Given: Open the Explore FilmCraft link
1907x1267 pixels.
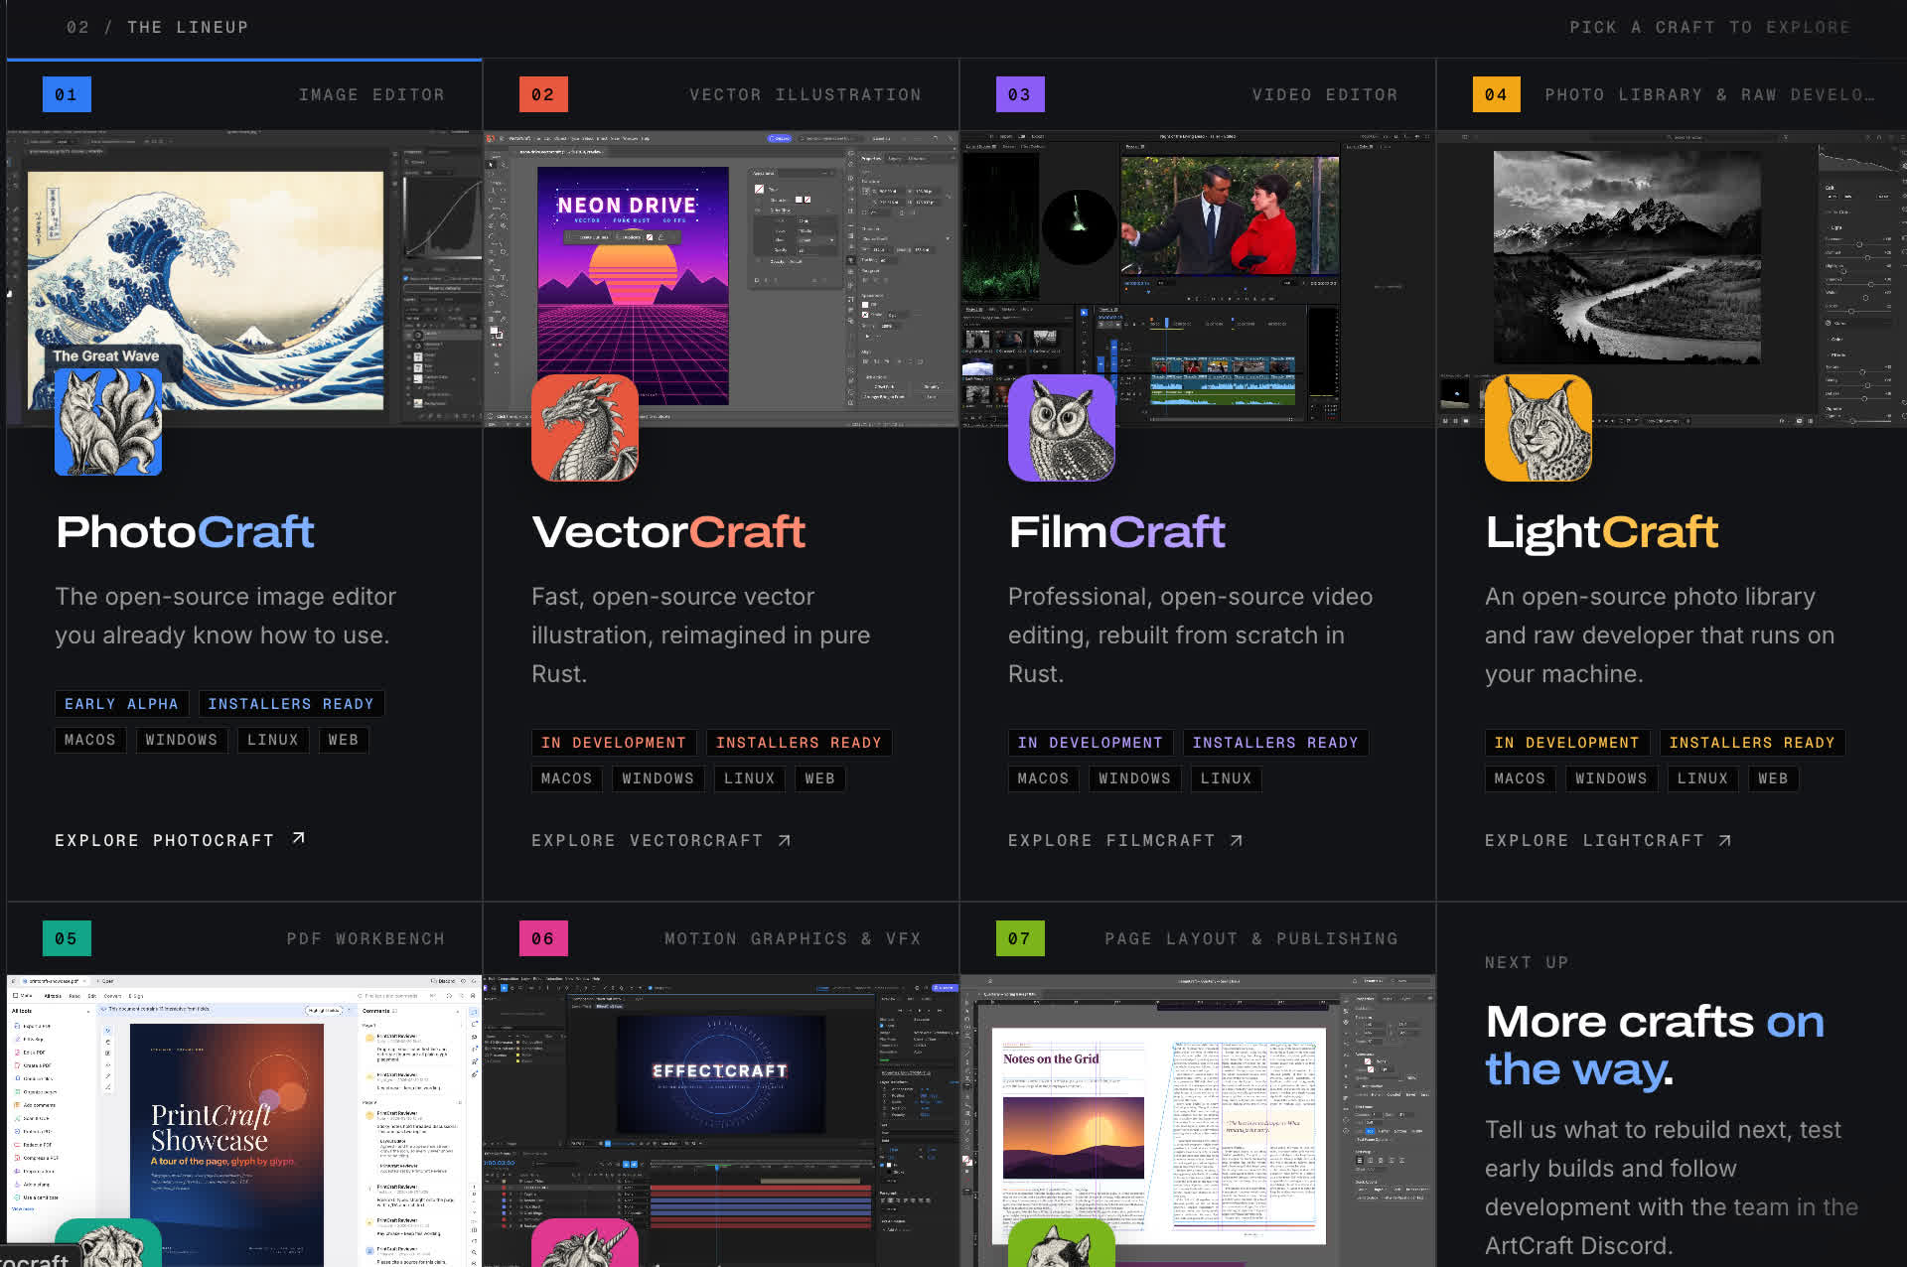Looking at the screenshot, I should (1126, 840).
